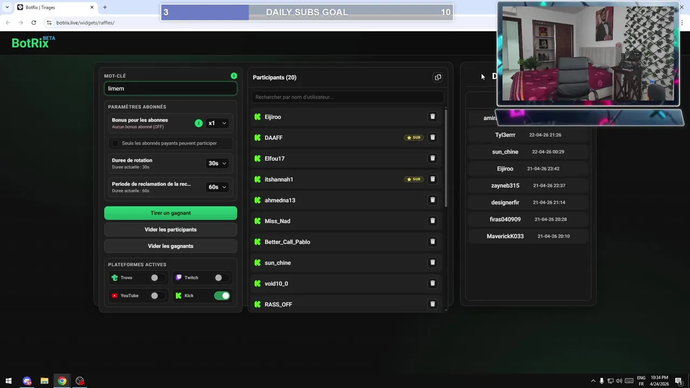Viewport: 690px width, 388px height.
Task: Enable the Twitch platform toggle
Action: pyautogui.click(x=222, y=278)
